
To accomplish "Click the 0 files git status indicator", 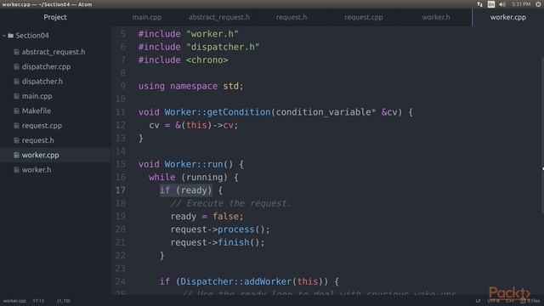I will coord(530,301).
